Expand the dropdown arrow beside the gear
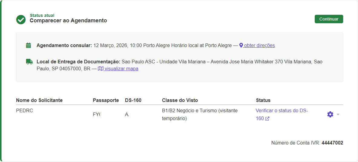 [x=338, y=114]
